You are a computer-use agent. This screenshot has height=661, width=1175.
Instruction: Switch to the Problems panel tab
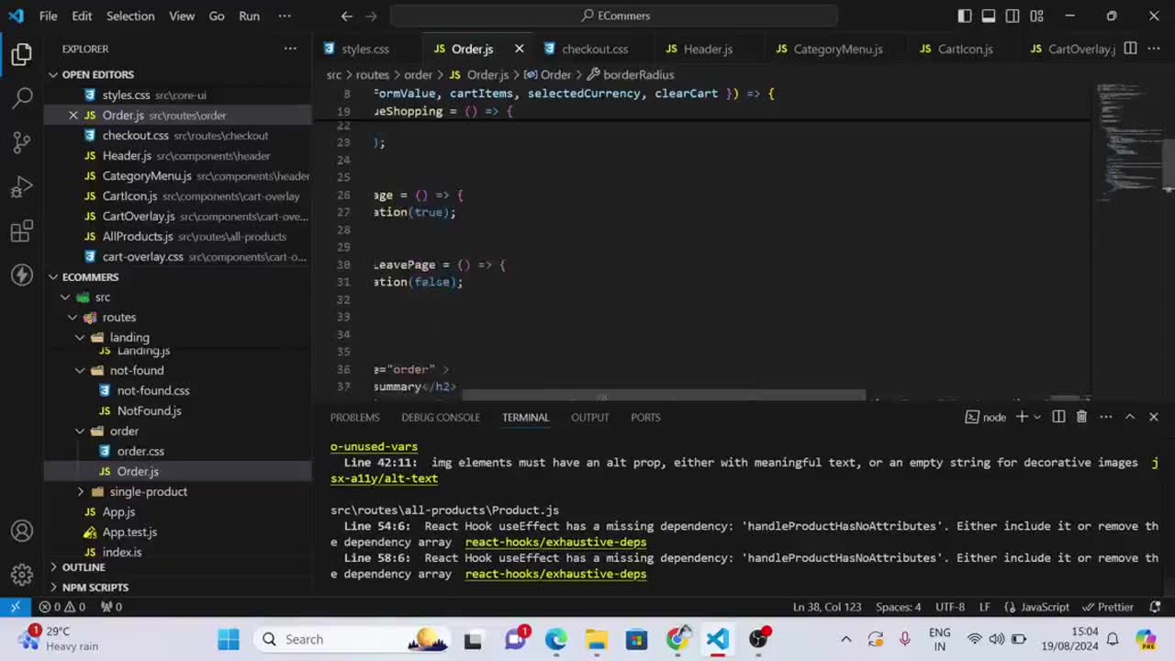[x=354, y=417]
